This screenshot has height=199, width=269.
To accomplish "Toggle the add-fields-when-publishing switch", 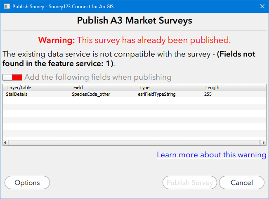I will click(12, 77).
